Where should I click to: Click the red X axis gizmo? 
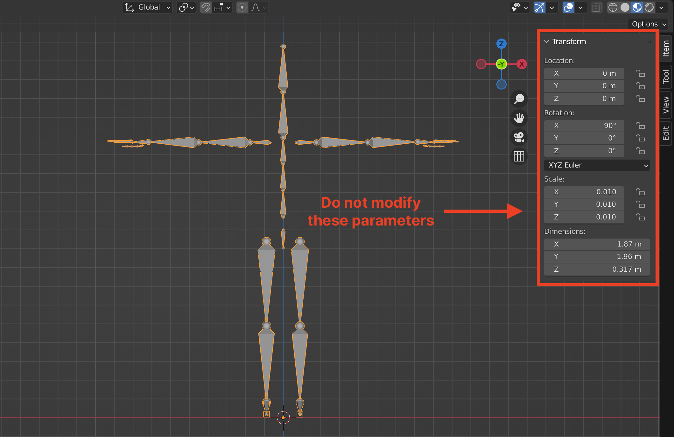(x=522, y=64)
